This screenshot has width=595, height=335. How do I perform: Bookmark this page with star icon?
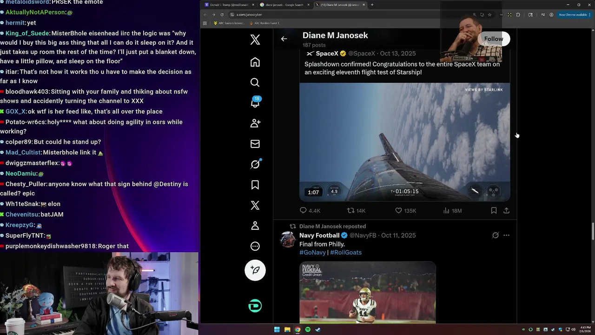(x=489, y=14)
